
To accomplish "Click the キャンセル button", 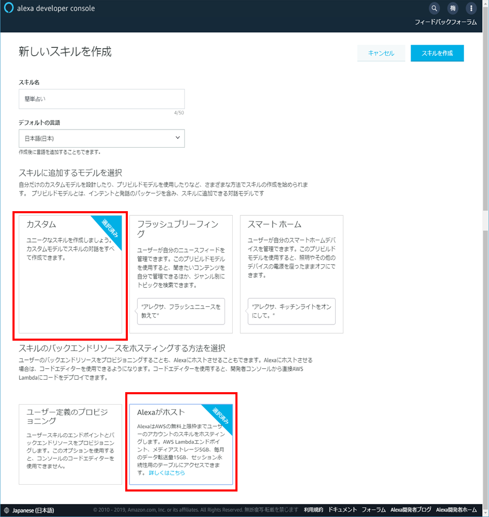I will 381,53.
